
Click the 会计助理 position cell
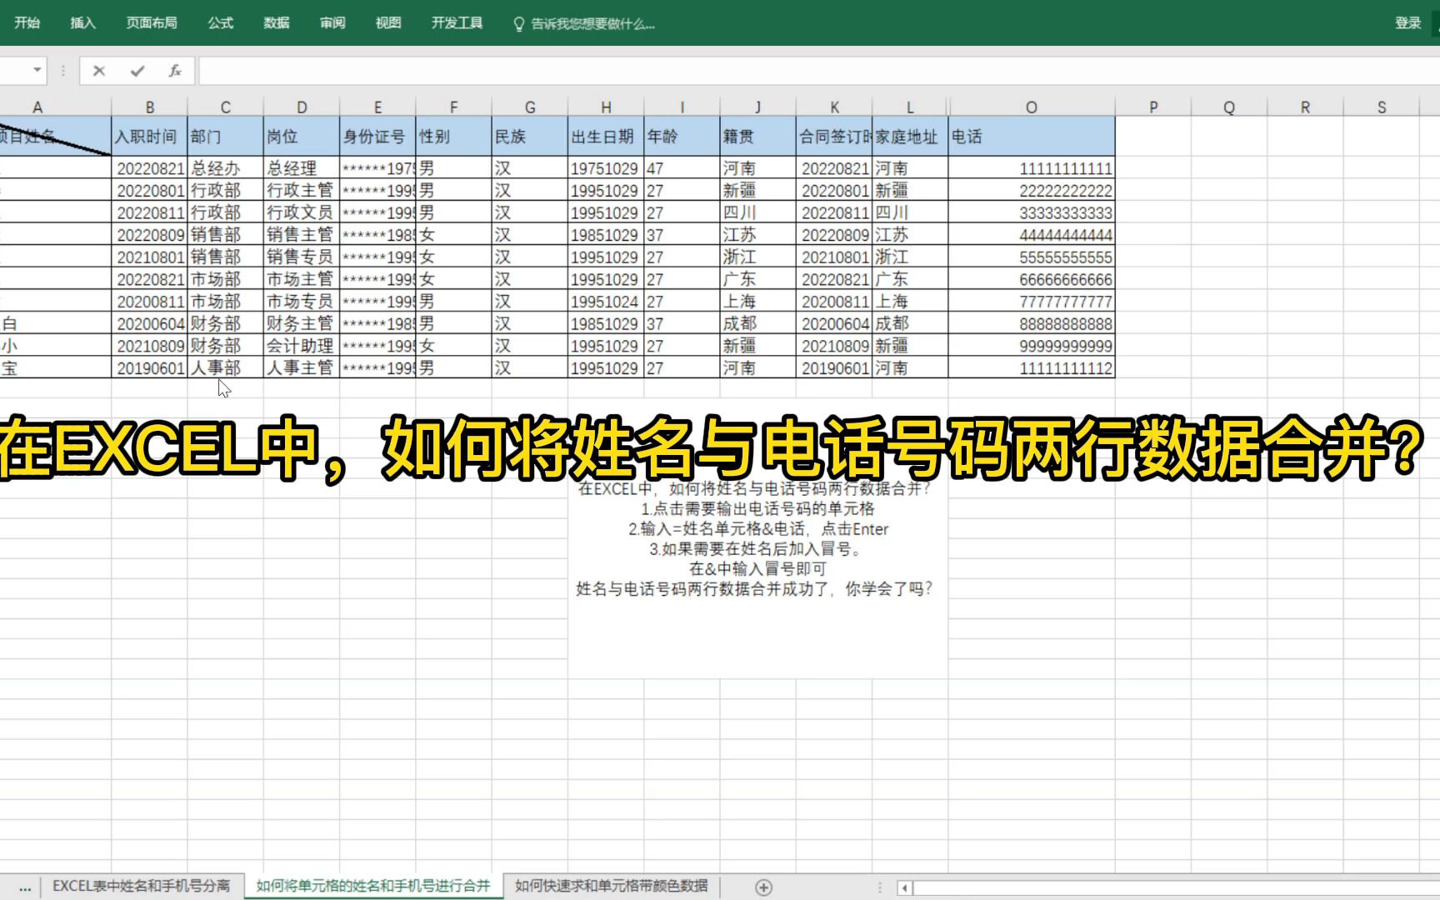pos(302,346)
